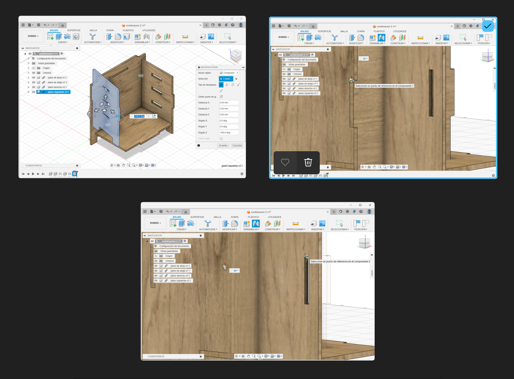Toggle eye for 'plano izquierda v2:1' in Mover/Copiar window
Viewport: 514px width, 379px height.
(x=33, y=92)
